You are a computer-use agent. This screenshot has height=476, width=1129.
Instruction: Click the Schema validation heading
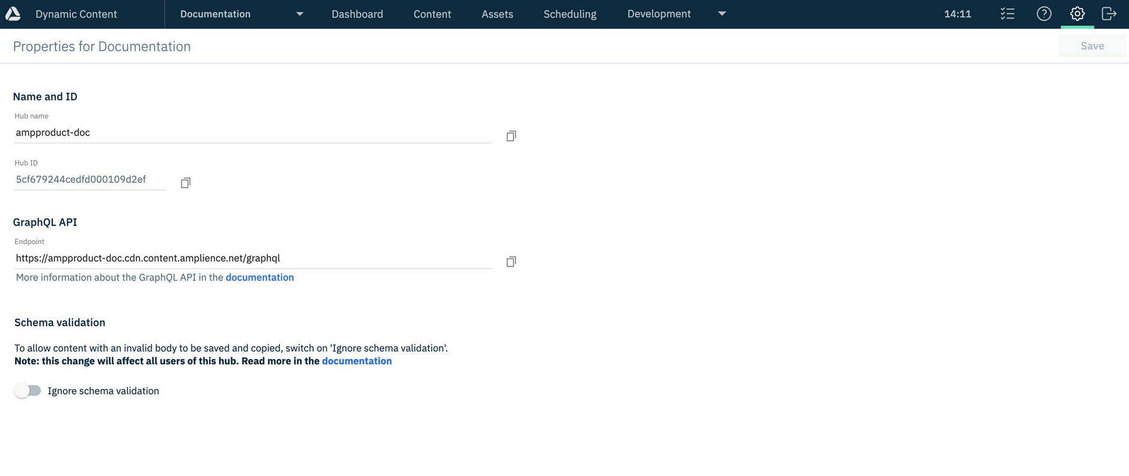[x=60, y=323]
